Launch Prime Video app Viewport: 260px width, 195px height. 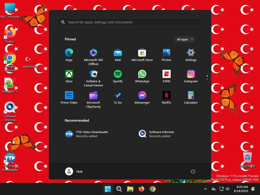(x=69, y=98)
